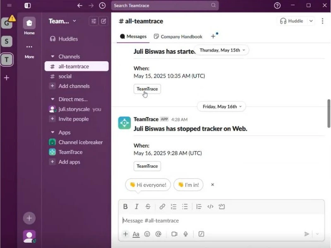
Task: Go to Home view
Action: coord(29,26)
